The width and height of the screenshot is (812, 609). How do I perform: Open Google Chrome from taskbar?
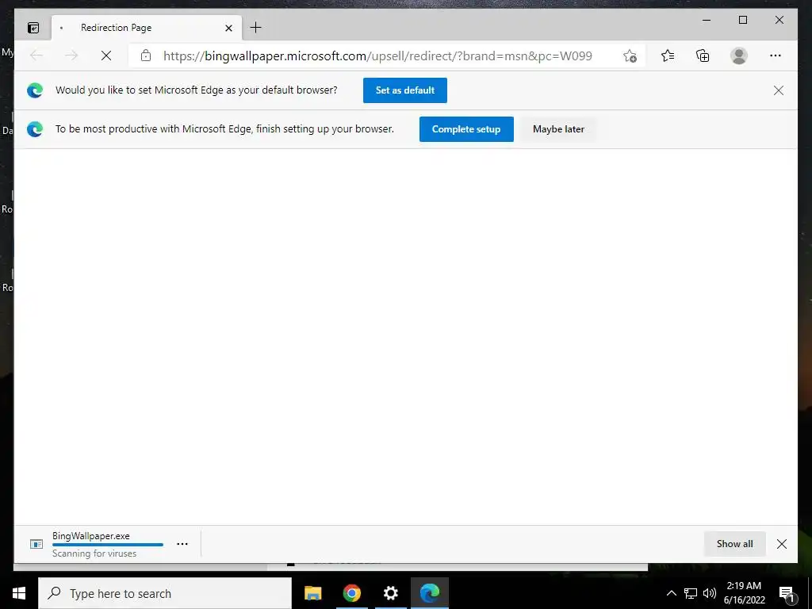tap(351, 593)
